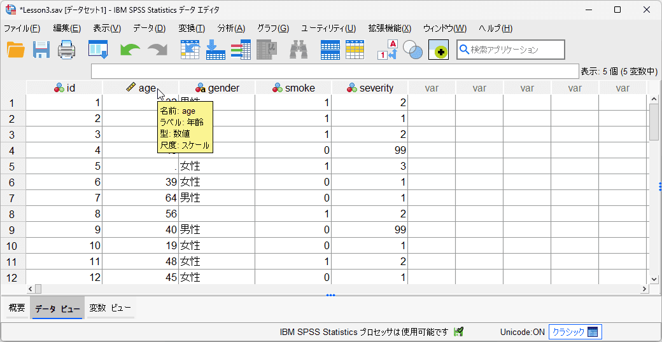The height and width of the screenshot is (342, 662).
Task: Click the horizontal scrollbar left arrow
Action: [31, 289]
